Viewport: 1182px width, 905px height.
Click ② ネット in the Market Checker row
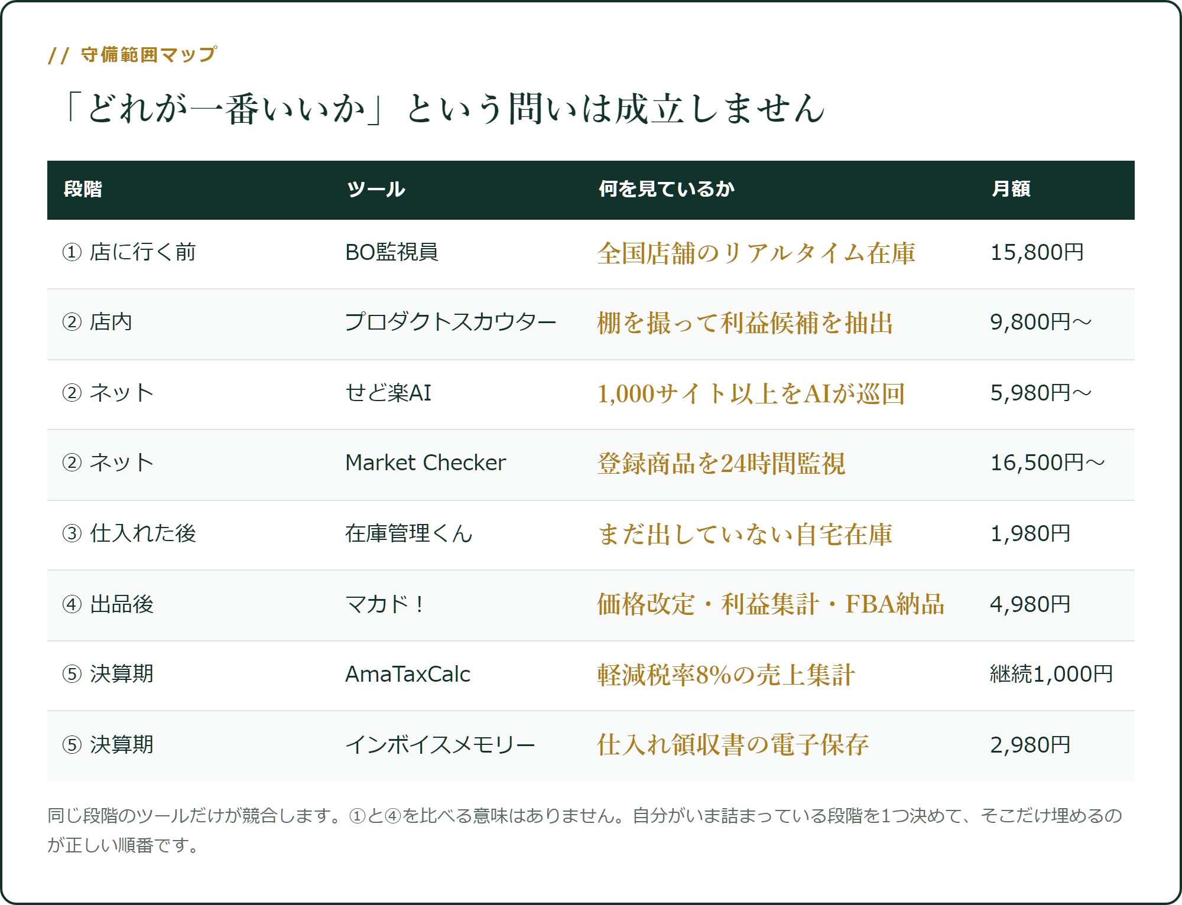click(x=108, y=463)
